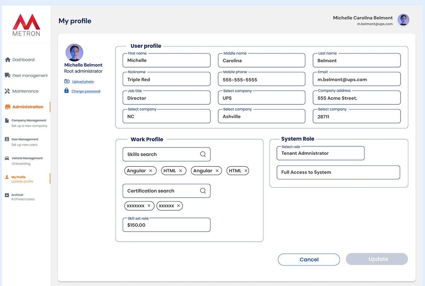Click the Administration storefront icon
425x286 pixels.
pos(7,107)
